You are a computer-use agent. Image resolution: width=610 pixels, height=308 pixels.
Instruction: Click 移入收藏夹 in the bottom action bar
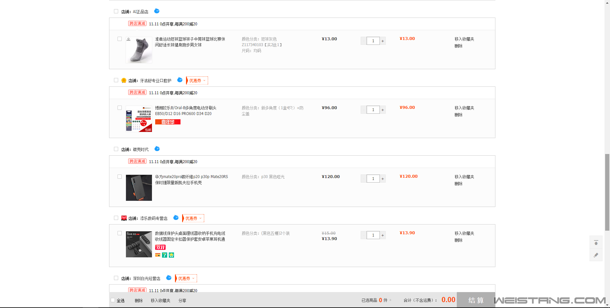click(x=160, y=301)
